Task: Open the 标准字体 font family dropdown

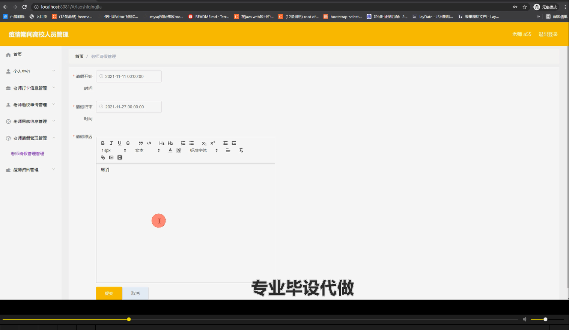Action: click(x=204, y=150)
